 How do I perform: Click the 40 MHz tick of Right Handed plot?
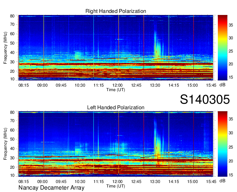tap(13, 53)
